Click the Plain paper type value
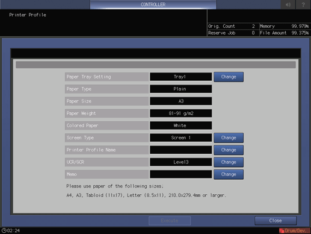The image size is (311, 234). [180, 89]
